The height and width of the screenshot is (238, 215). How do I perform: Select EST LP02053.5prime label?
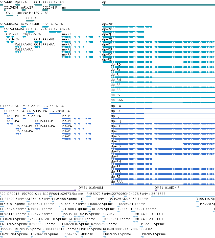[x=153, y=234]
